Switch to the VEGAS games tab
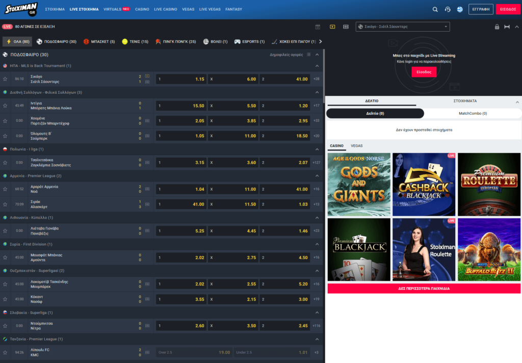Viewport: 522px width, 363px height. coord(356,146)
